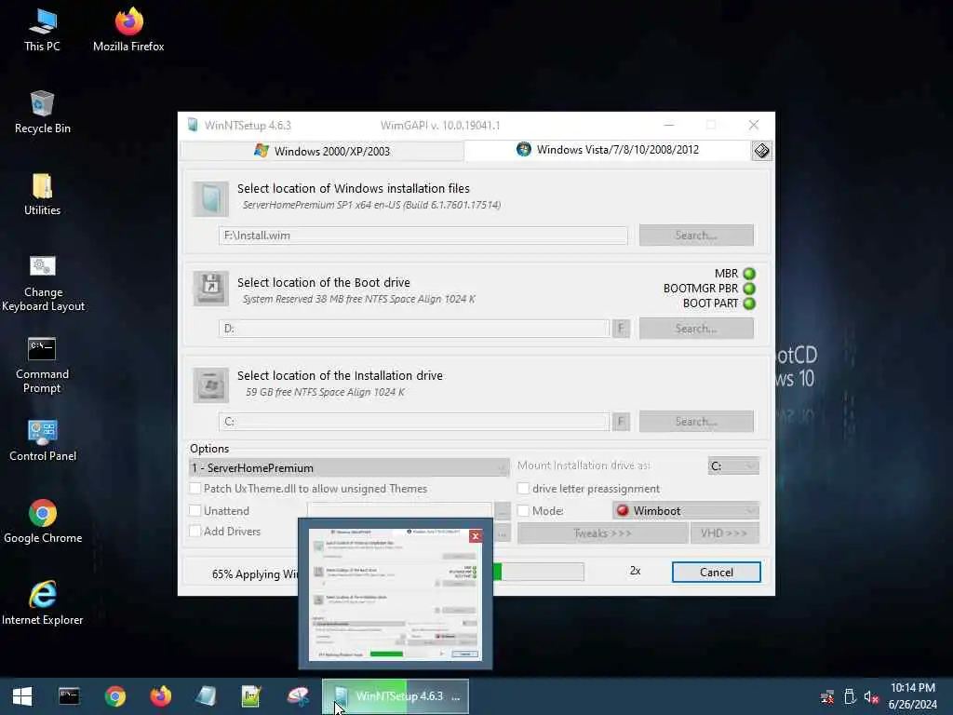The image size is (953, 715).
Task: Switch to Windows Vista/7/8/10/2008/2012 tab
Action: 608,150
